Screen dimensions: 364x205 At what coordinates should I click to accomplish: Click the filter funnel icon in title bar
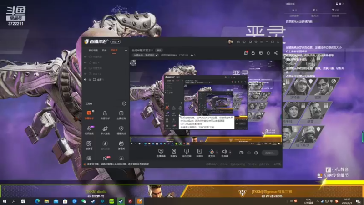click(x=256, y=42)
